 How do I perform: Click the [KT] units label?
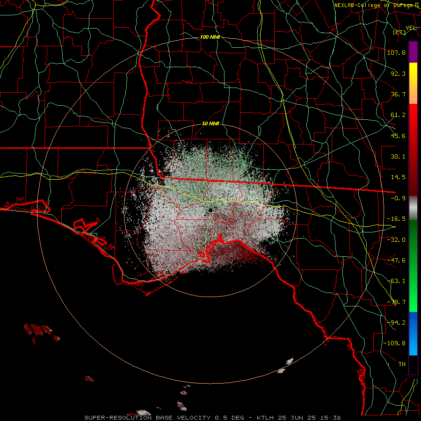pos(399,32)
